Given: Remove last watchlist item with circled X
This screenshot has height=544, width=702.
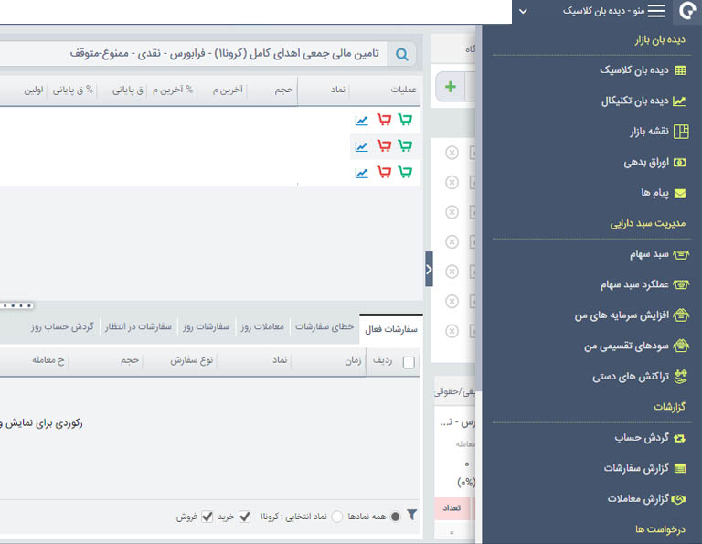Looking at the screenshot, I should [452, 331].
